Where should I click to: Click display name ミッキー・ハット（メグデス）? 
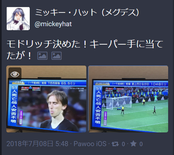coord(87,13)
